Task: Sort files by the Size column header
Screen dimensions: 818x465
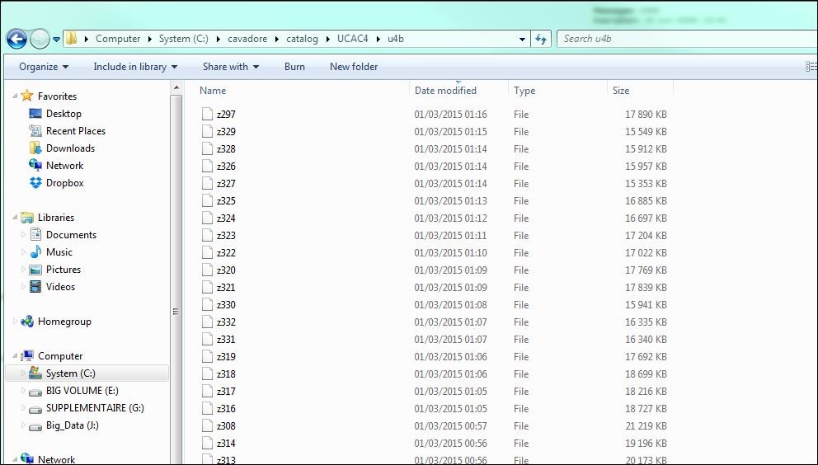Action: click(621, 91)
